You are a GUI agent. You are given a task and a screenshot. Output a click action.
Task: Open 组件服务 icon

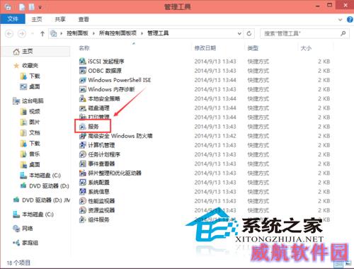tap(82, 219)
